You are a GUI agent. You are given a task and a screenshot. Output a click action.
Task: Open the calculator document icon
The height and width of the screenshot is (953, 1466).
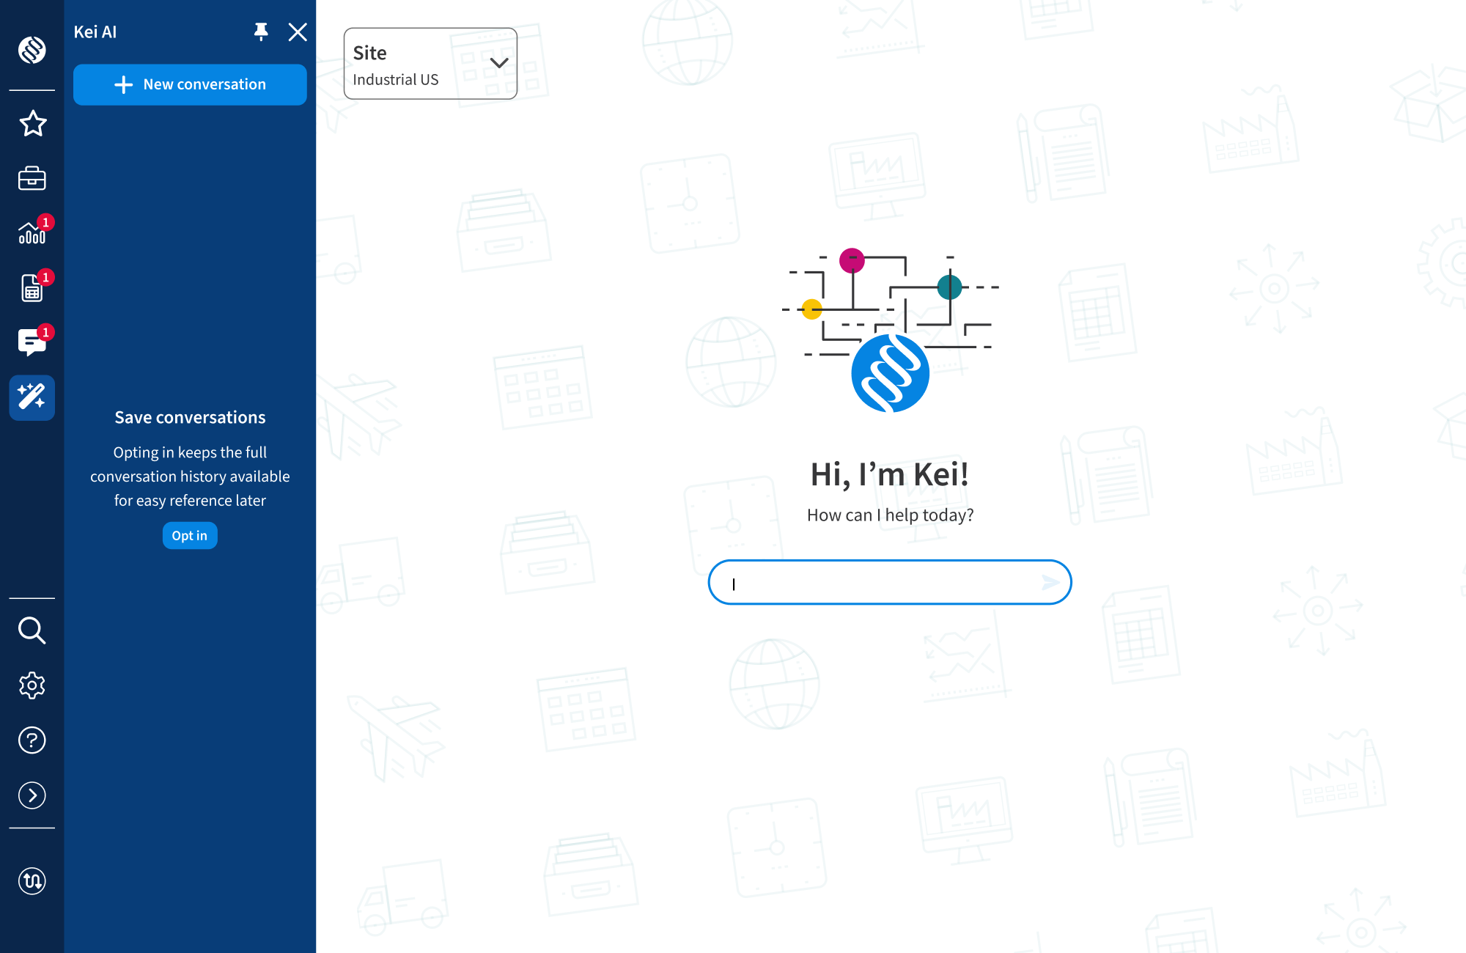point(32,288)
